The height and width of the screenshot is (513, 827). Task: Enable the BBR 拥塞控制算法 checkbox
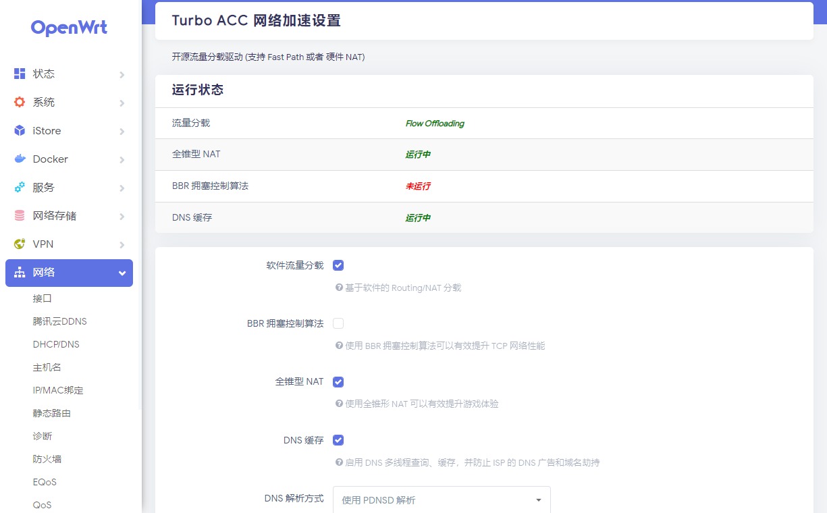(338, 323)
